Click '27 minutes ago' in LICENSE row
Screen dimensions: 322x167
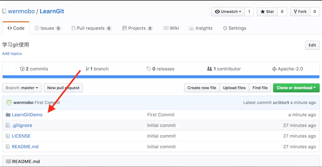point(299,136)
